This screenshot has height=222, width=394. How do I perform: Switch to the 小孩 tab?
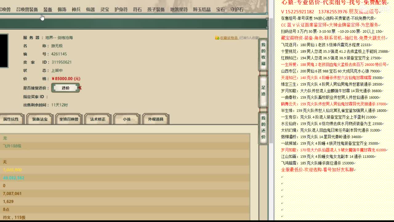point(126,119)
